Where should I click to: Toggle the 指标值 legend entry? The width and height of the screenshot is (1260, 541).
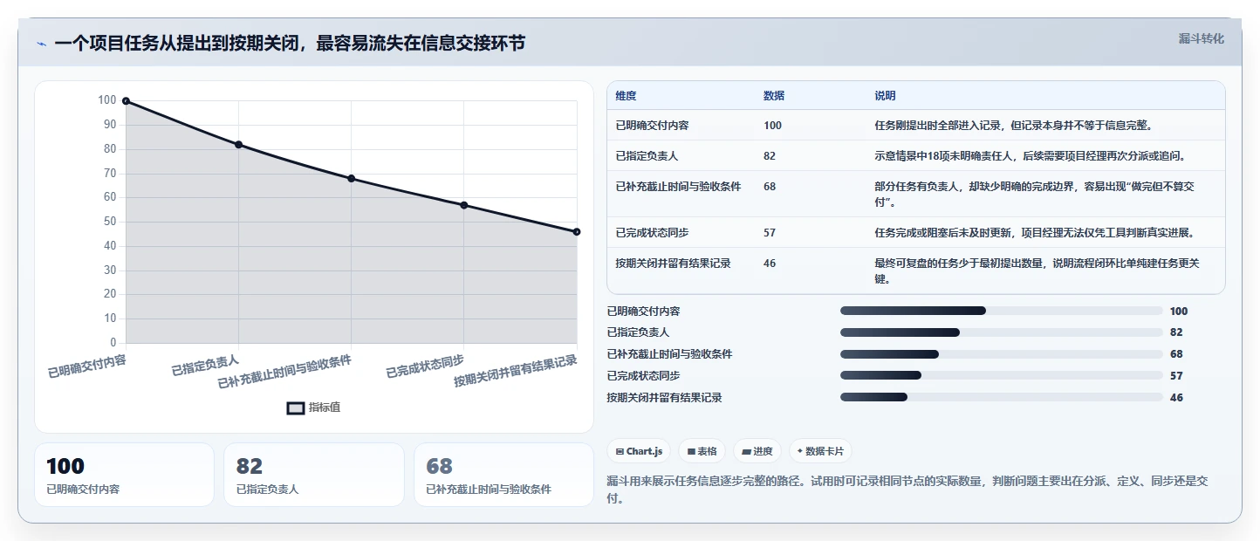point(314,407)
